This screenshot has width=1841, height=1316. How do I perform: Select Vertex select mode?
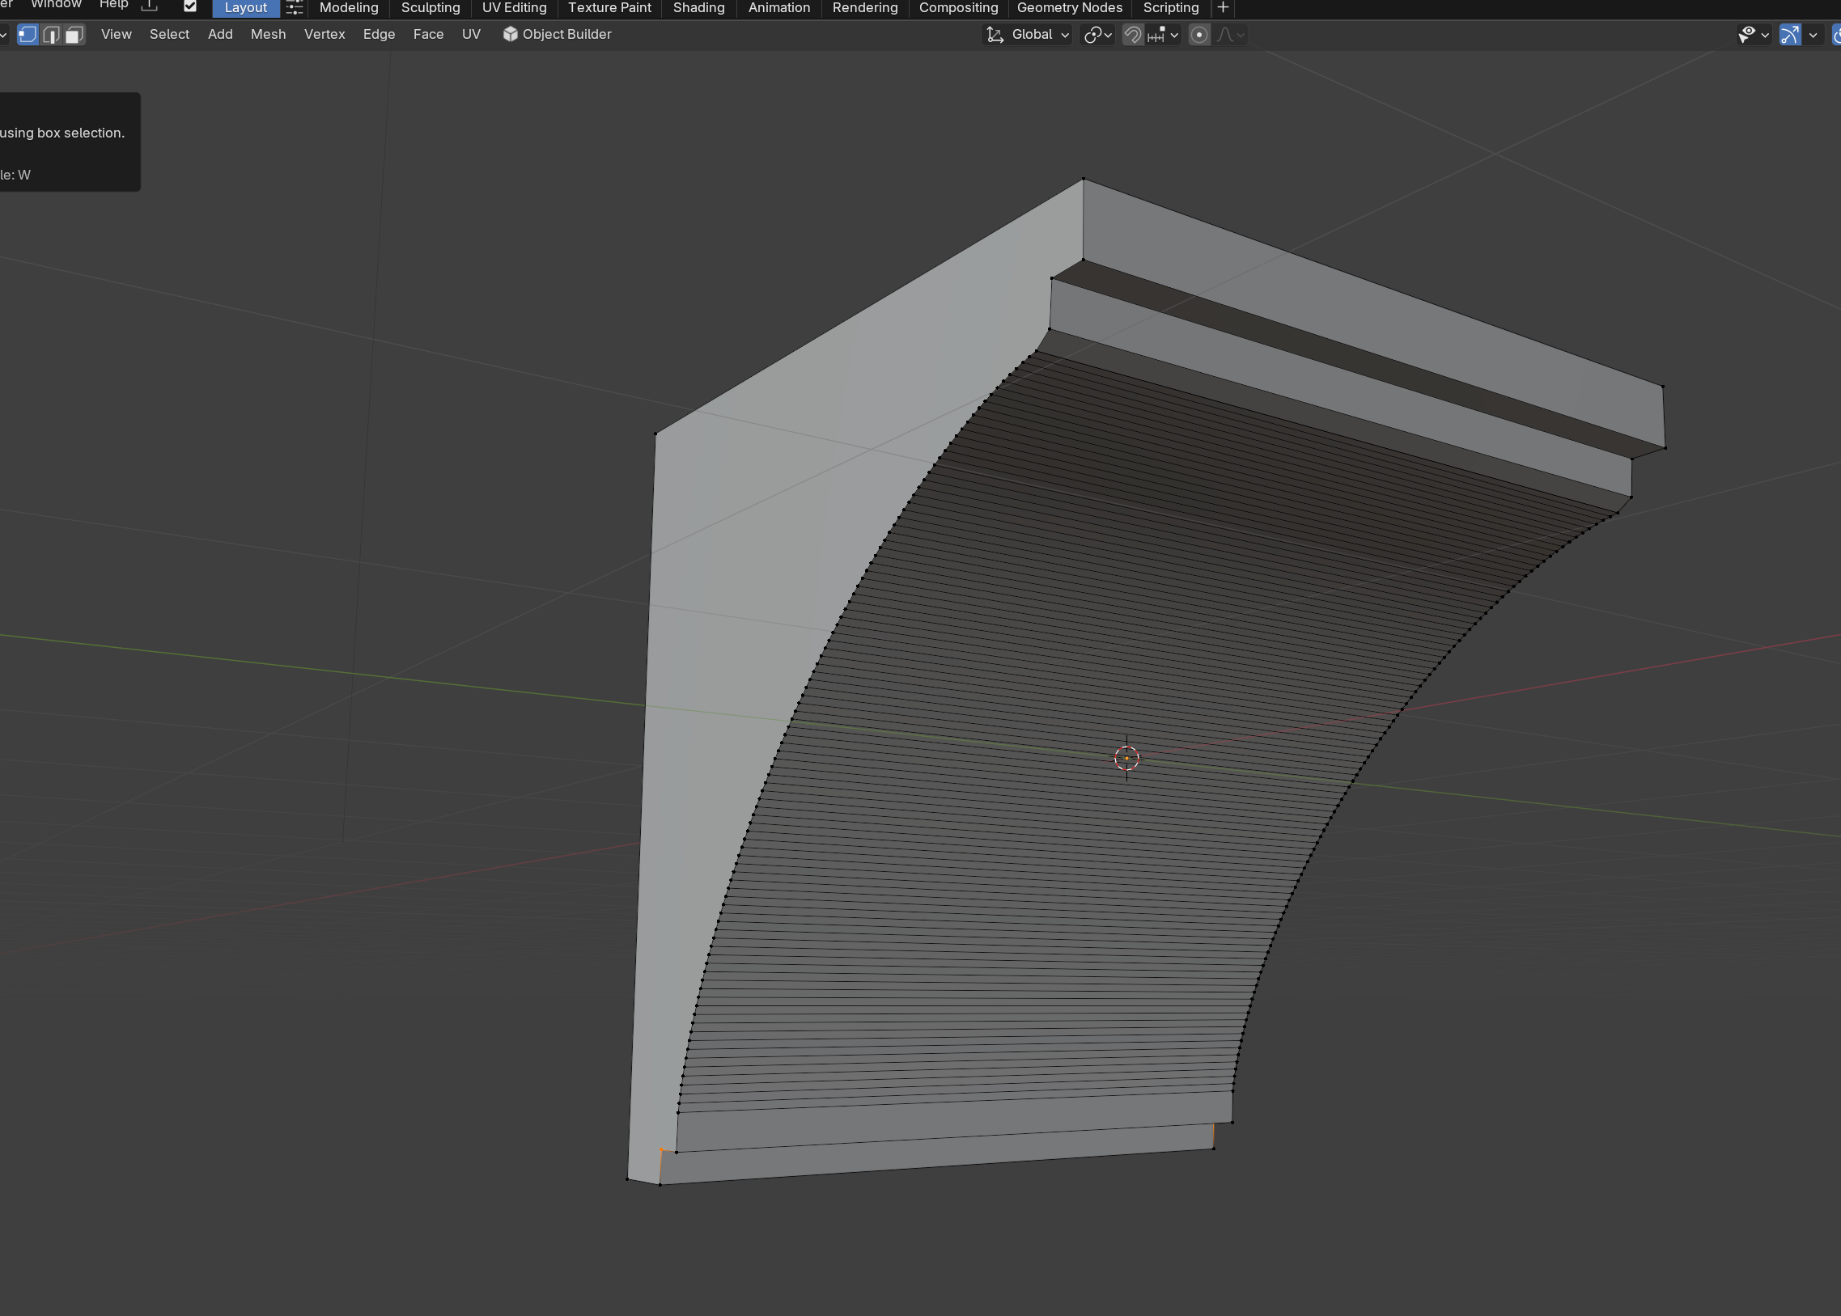coord(28,34)
